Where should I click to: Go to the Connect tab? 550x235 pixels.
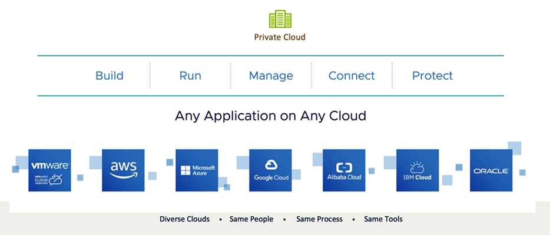pyautogui.click(x=352, y=76)
